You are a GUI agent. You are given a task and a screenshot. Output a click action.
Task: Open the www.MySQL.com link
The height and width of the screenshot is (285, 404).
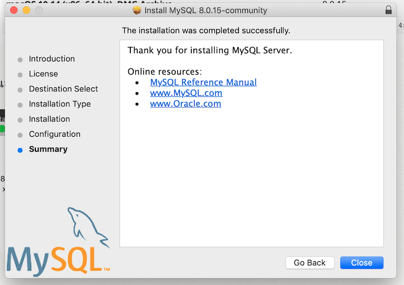tap(186, 93)
